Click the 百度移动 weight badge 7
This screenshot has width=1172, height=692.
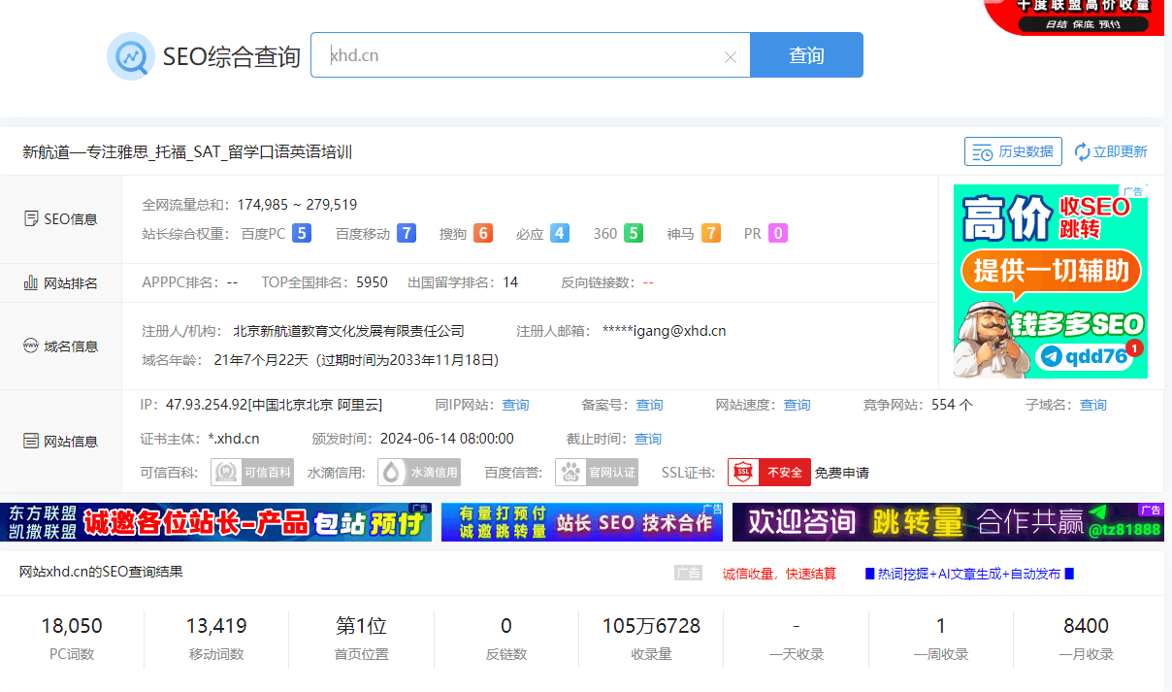407,233
